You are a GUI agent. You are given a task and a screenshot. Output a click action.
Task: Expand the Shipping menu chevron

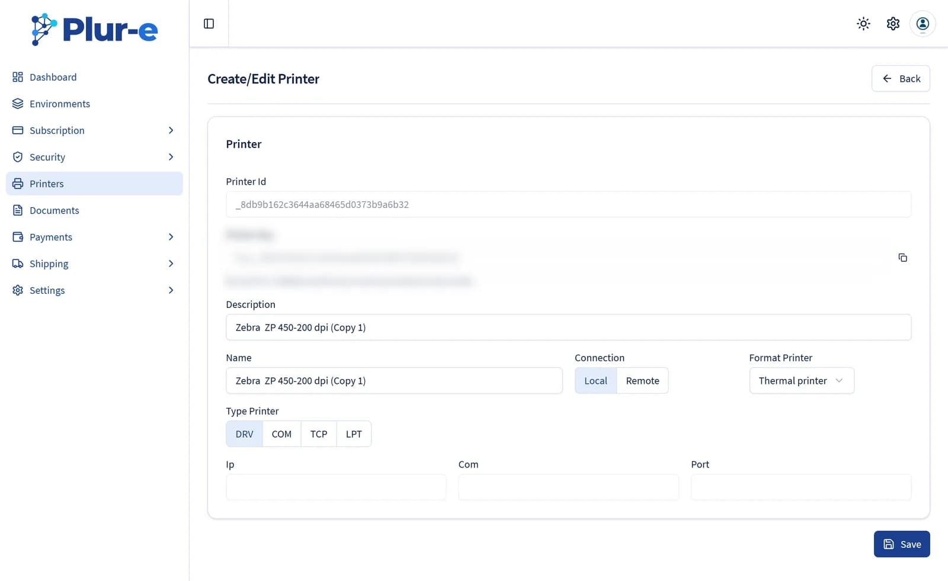click(x=171, y=264)
